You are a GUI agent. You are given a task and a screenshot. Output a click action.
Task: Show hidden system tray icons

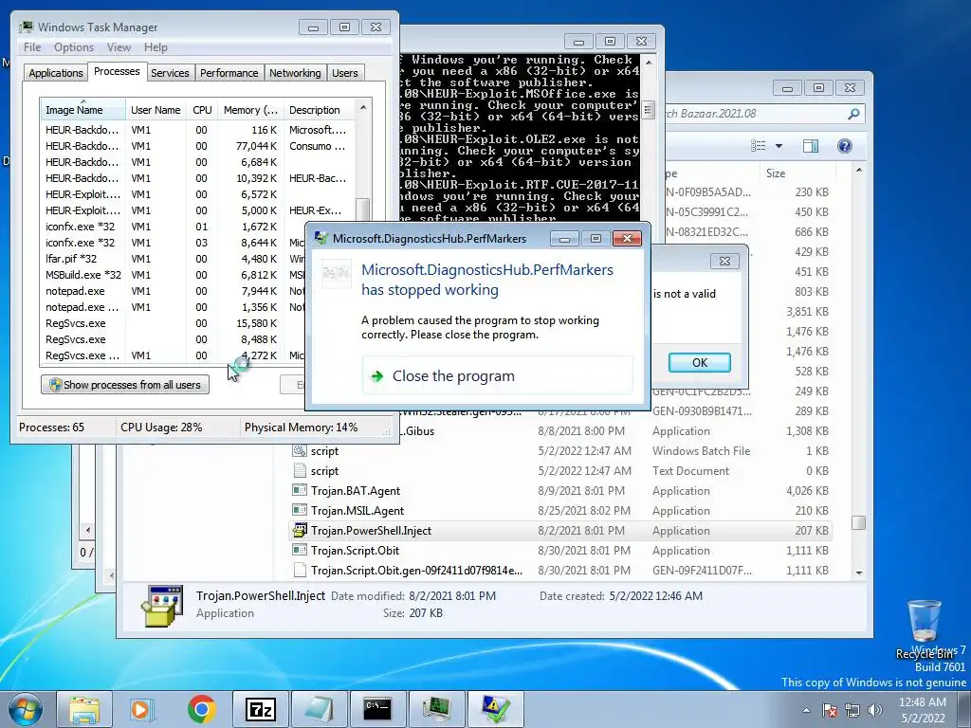pyautogui.click(x=806, y=710)
